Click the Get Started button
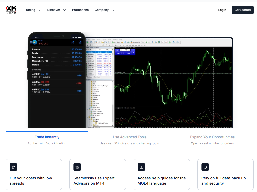Screen dimensions: 257x192 tap(242, 10)
